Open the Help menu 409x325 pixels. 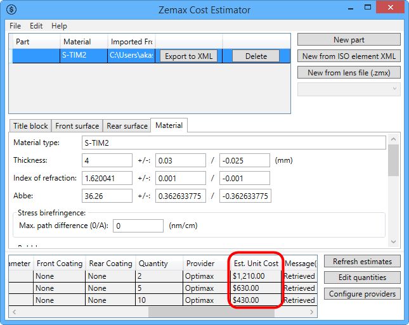click(x=59, y=26)
